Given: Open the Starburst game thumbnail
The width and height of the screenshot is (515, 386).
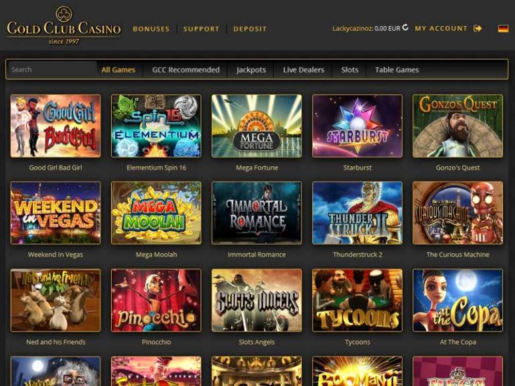Looking at the screenshot, I should click(x=357, y=126).
